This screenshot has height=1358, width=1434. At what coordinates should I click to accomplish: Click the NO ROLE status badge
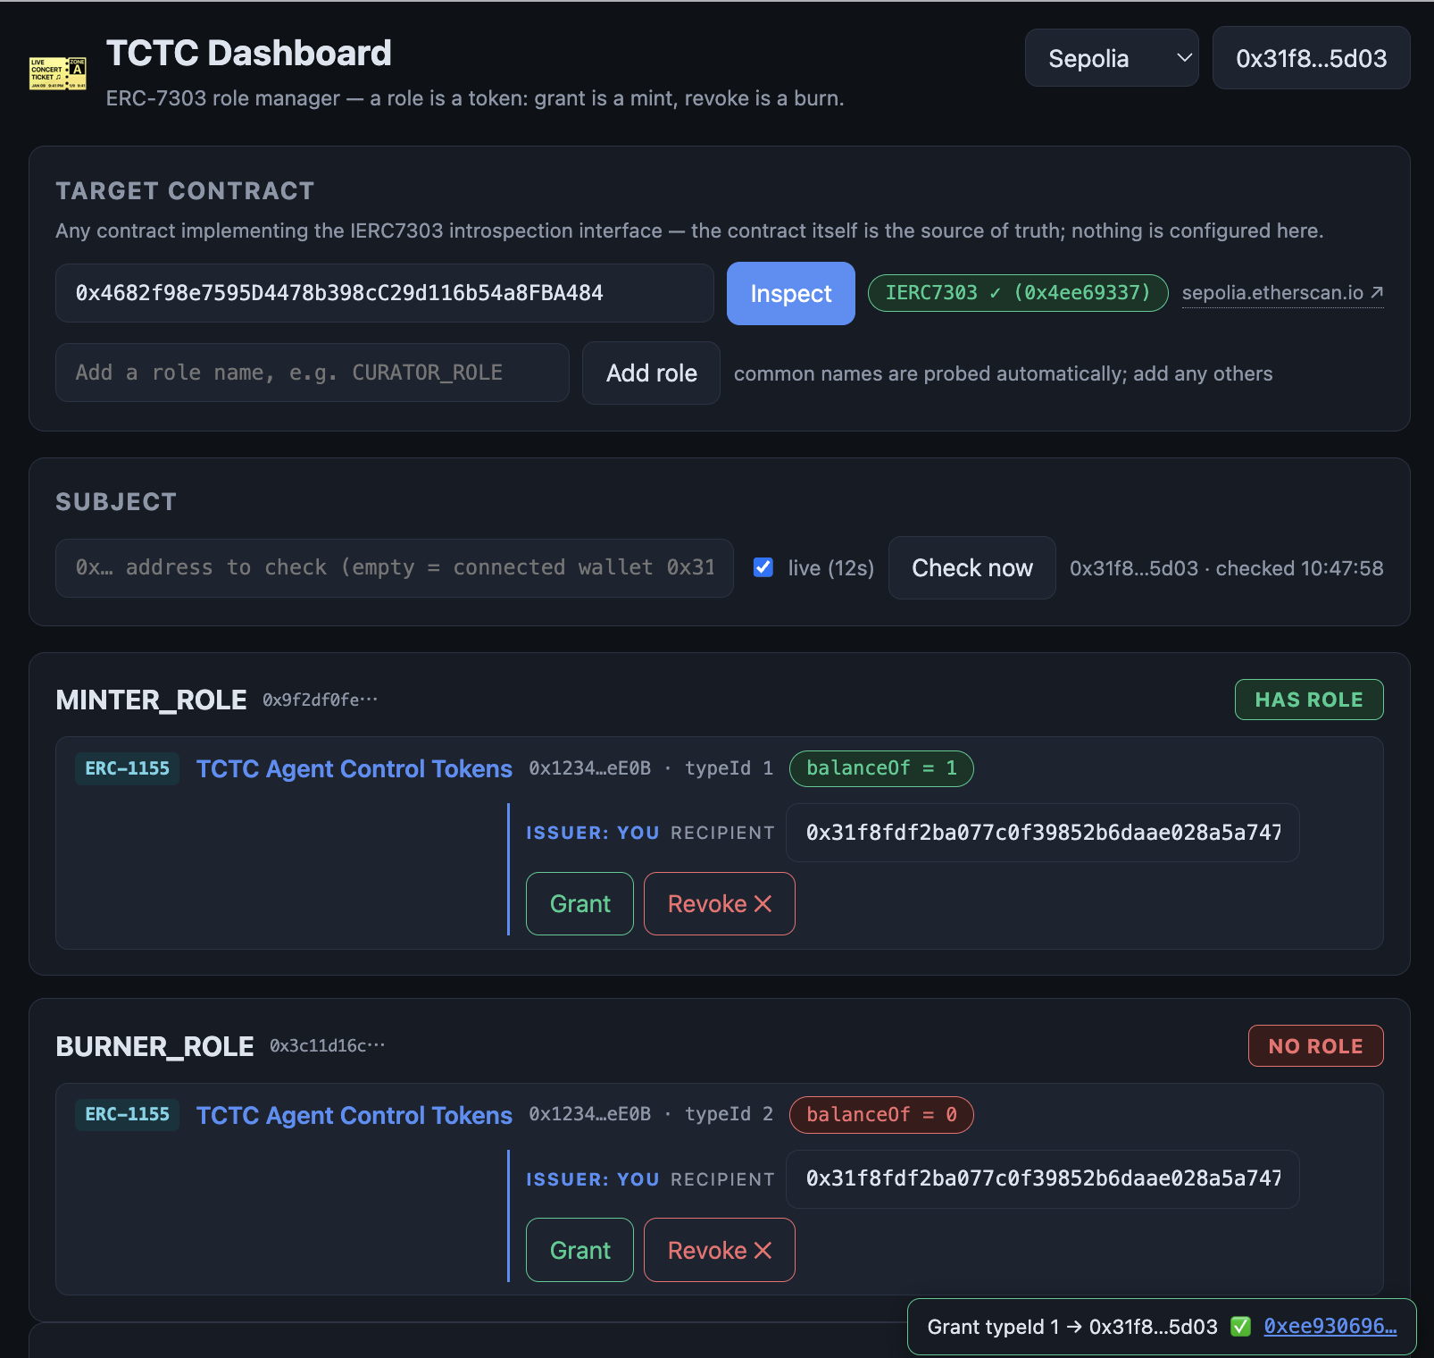pos(1315,1046)
